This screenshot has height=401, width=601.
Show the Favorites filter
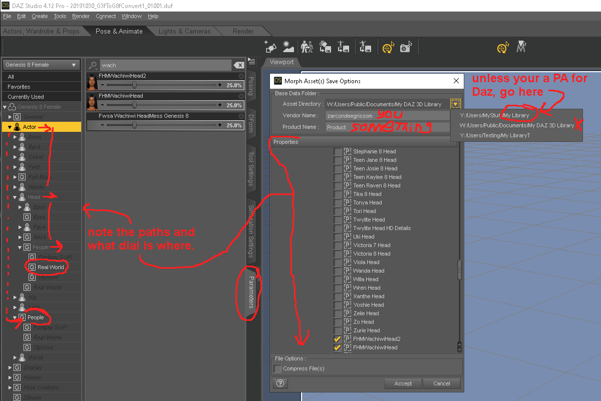42,87
